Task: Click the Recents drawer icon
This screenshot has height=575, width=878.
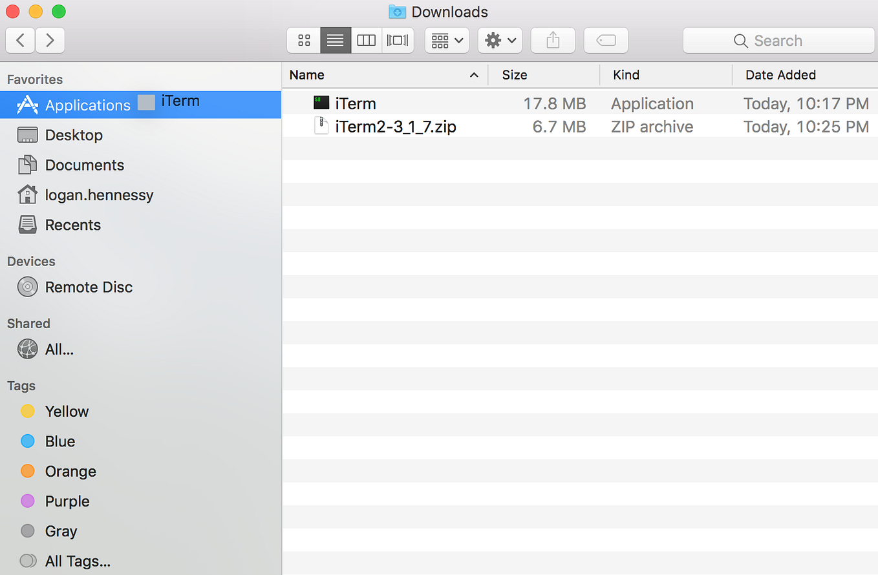Action: click(28, 225)
